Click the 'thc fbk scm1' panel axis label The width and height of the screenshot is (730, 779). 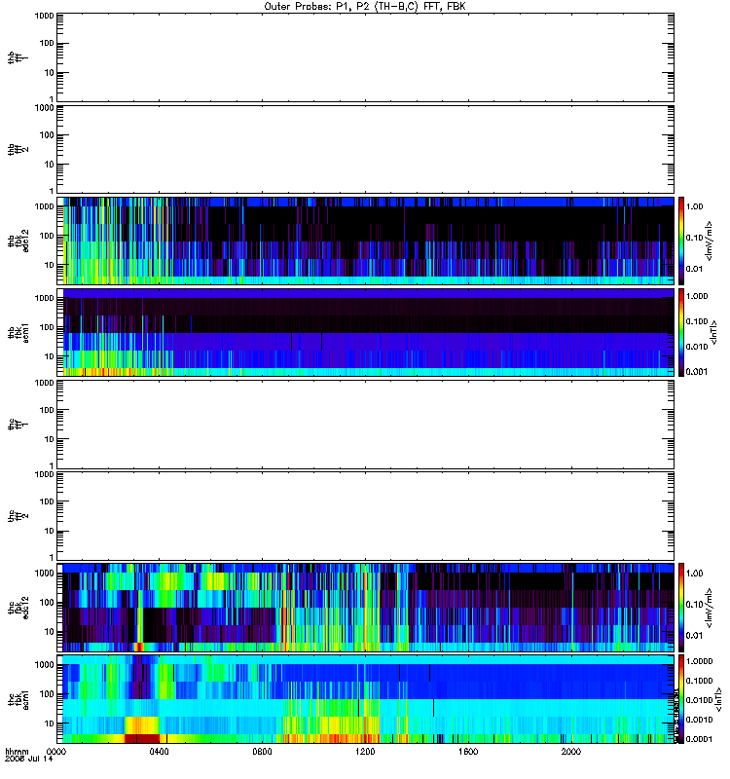[x=18, y=699]
